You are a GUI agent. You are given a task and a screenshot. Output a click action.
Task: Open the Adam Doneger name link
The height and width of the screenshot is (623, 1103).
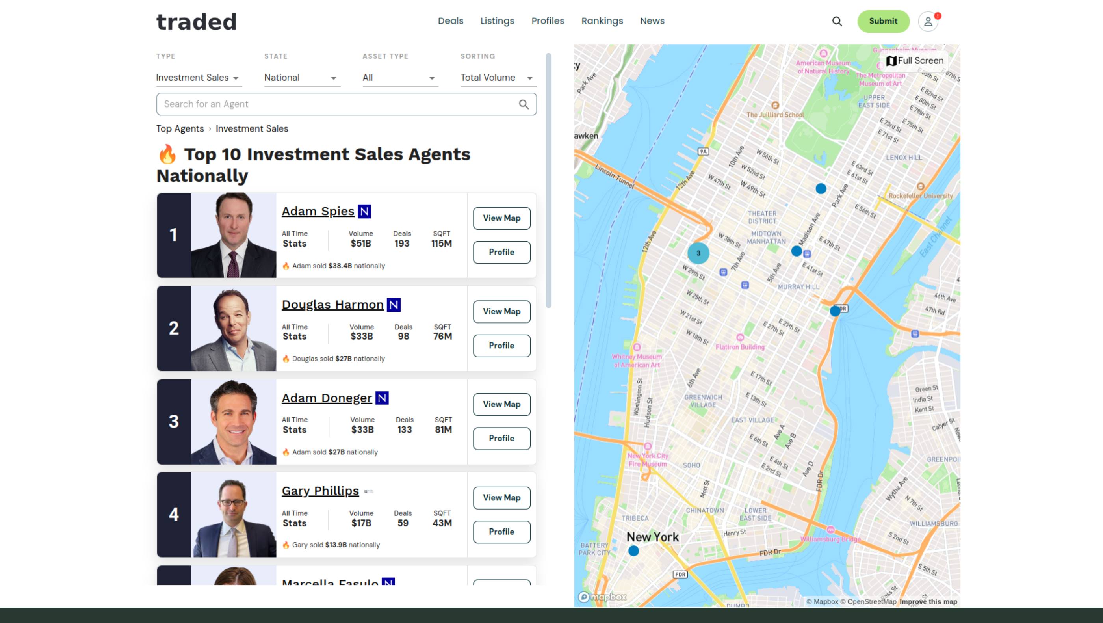click(327, 398)
